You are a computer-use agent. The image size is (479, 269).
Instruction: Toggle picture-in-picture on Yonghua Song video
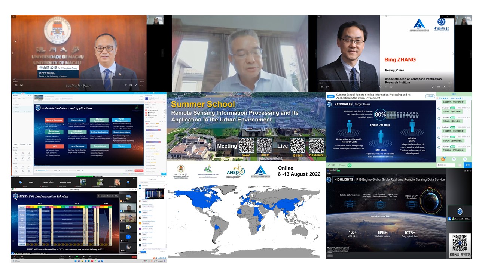[131, 85]
